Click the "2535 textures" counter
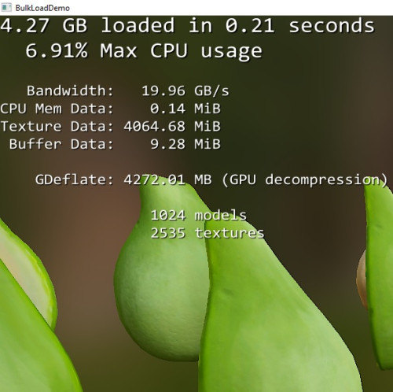This screenshot has height=392, width=393. point(208,233)
